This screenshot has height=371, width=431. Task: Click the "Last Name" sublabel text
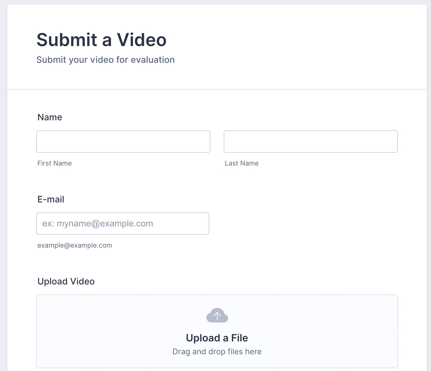[242, 163]
